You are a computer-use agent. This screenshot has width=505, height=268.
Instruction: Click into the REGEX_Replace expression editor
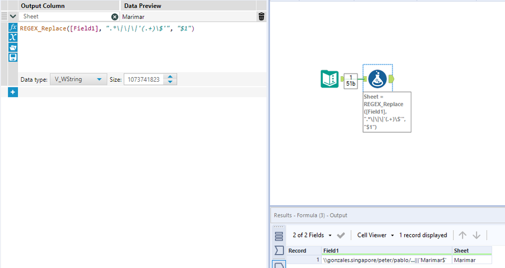coord(142,47)
